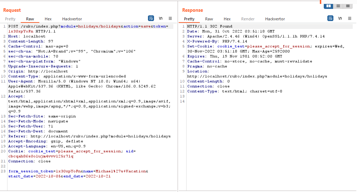This screenshot has height=192, width=357.
Task: Click the Upgrade-Insecure-Requests header
Action: pos(43,66)
